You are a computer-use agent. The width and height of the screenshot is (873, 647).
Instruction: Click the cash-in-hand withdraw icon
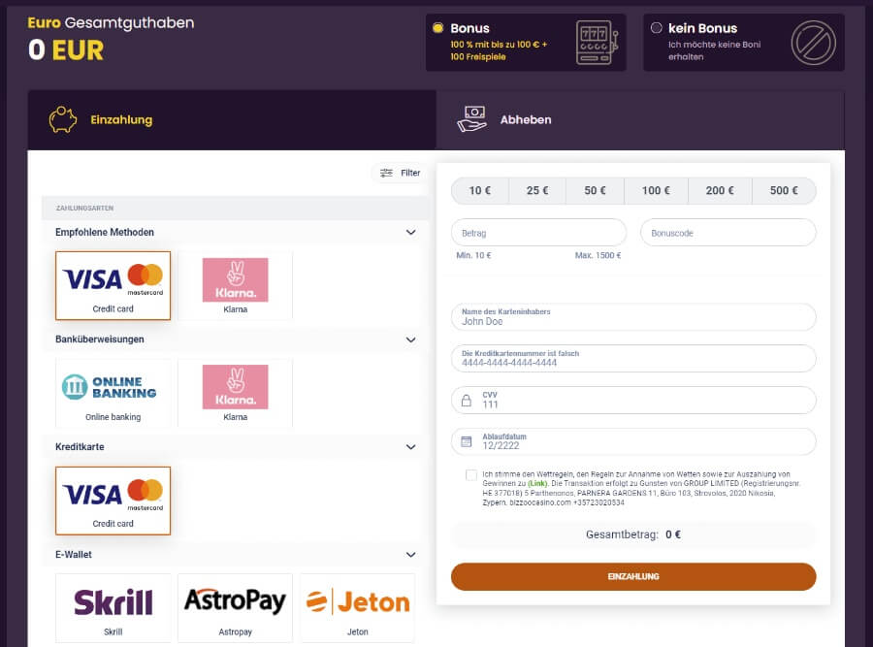click(x=472, y=119)
